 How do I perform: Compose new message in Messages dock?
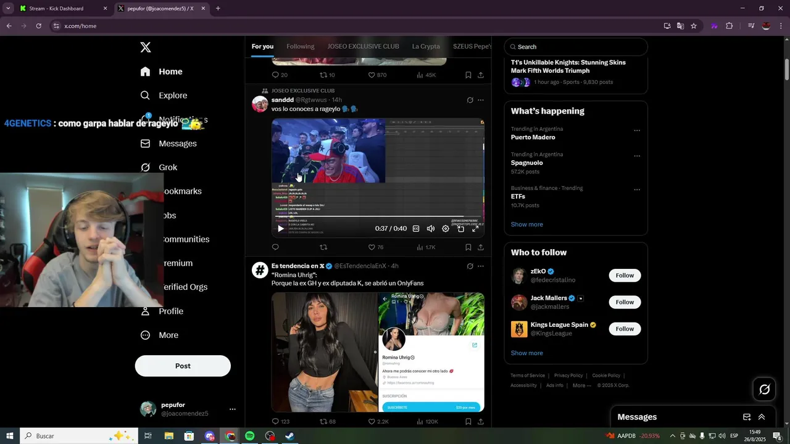point(747,417)
